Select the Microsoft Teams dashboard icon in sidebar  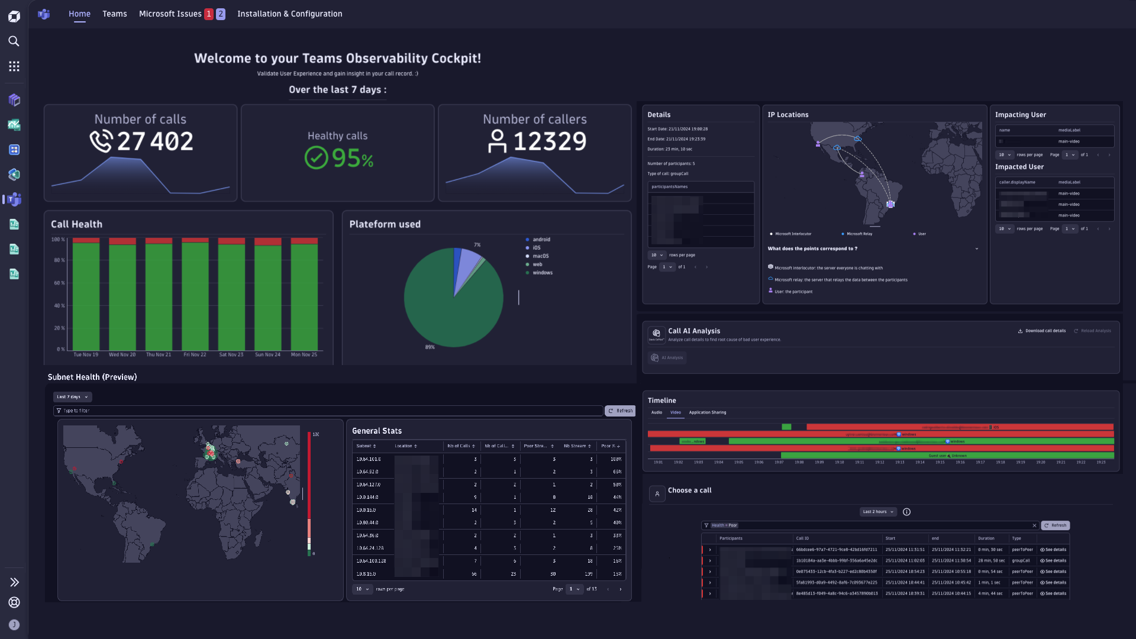click(x=14, y=200)
